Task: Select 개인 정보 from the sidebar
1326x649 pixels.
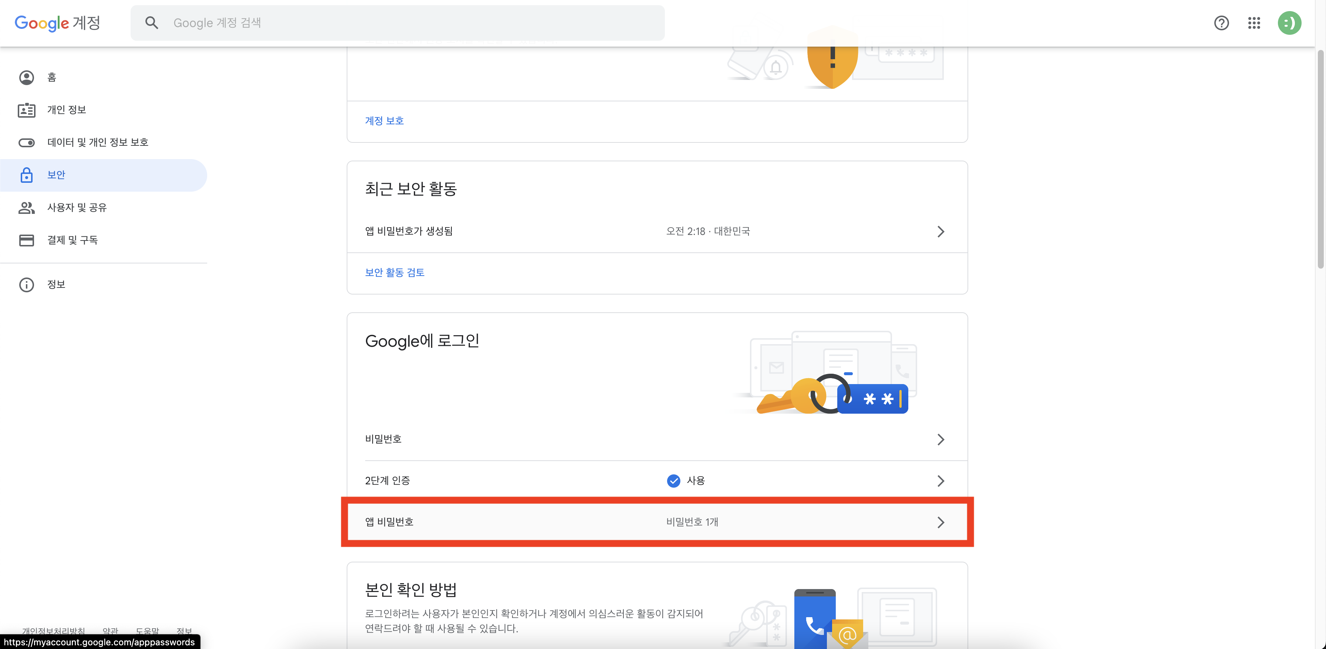Action: click(66, 110)
